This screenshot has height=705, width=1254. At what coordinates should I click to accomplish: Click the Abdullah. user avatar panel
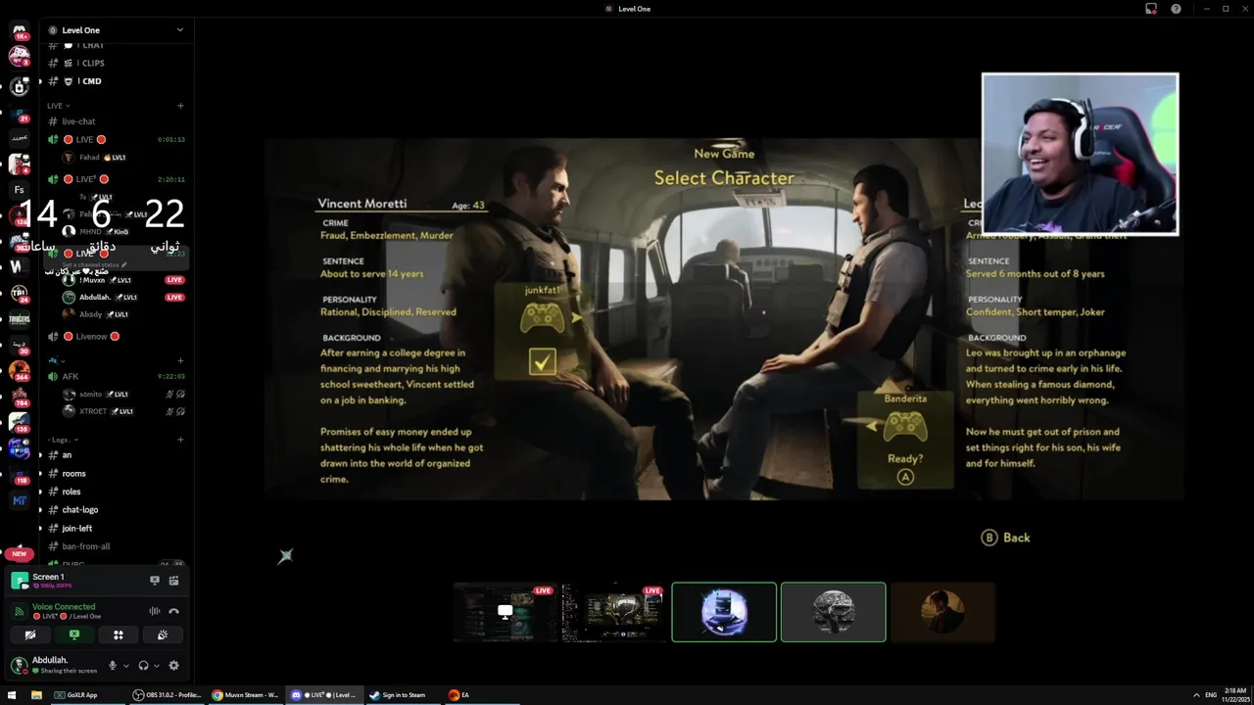[54, 665]
